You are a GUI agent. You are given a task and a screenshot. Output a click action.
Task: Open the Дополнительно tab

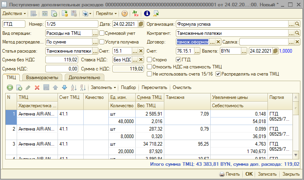(85, 78)
